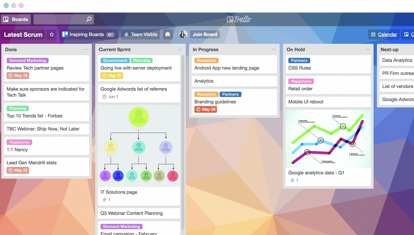414x235 pixels.
Task: Open Top 10 Trends list - Forbes card
Action: click(x=47, y=112)
